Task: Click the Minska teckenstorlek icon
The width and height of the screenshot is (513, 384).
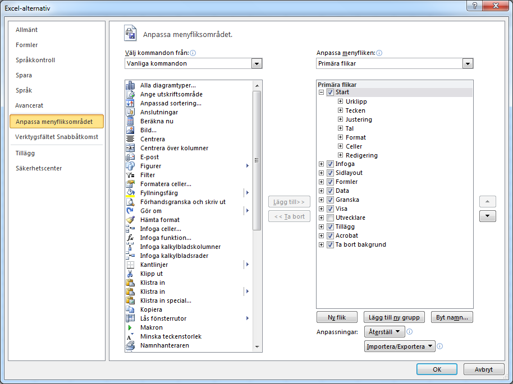Action: 130,336
